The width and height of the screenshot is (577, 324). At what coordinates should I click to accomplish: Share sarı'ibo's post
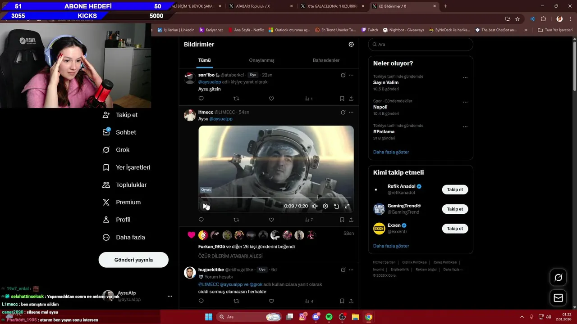351,99
